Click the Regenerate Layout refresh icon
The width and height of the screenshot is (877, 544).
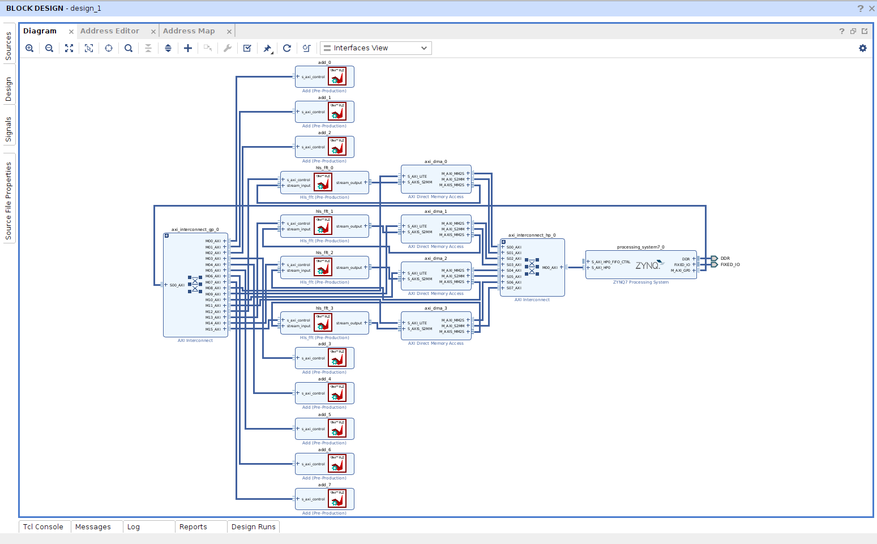[287, 48]
